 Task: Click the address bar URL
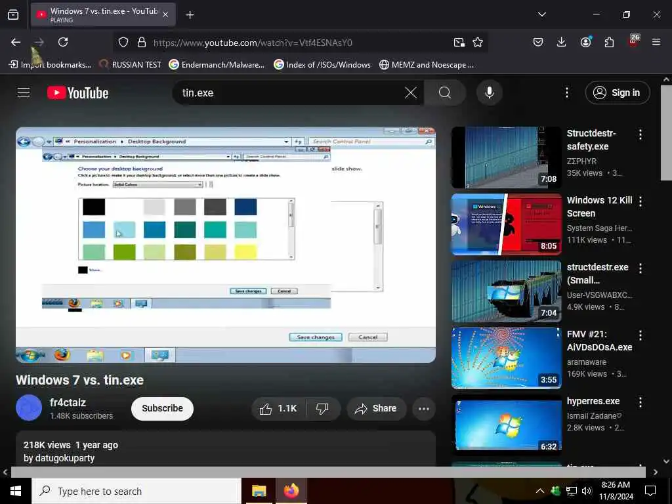[x=253, y=43]
